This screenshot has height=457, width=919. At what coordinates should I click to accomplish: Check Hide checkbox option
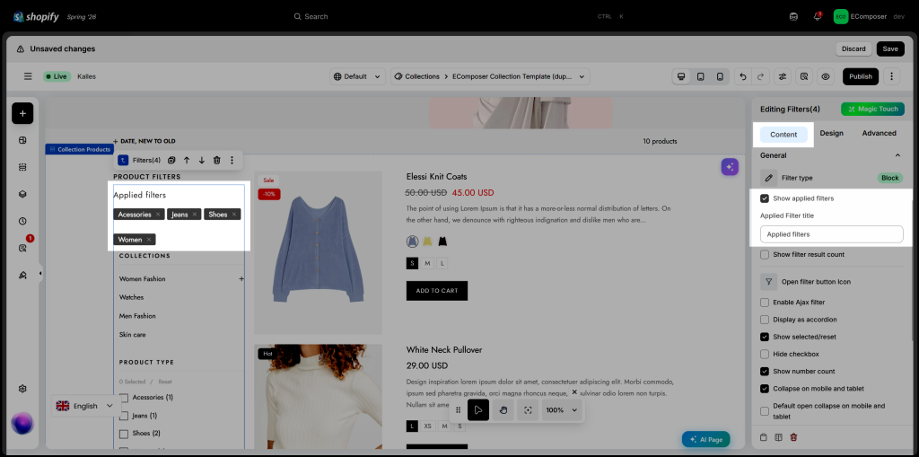[x=765, y=355]
